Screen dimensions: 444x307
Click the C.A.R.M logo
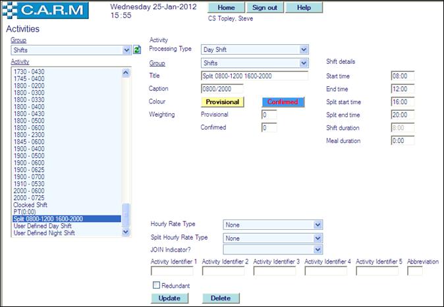51,11
